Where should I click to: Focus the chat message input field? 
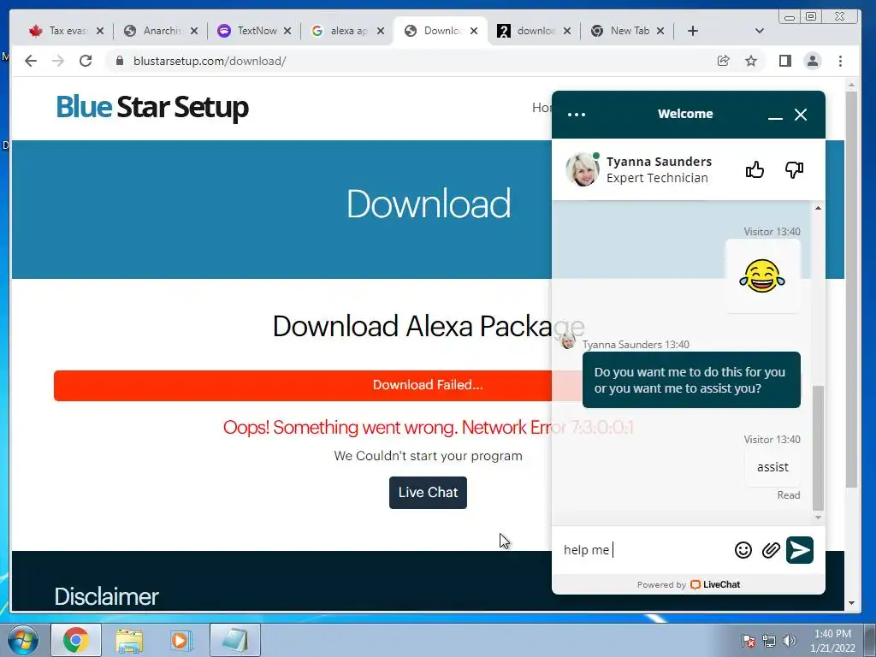pos(645,550)
